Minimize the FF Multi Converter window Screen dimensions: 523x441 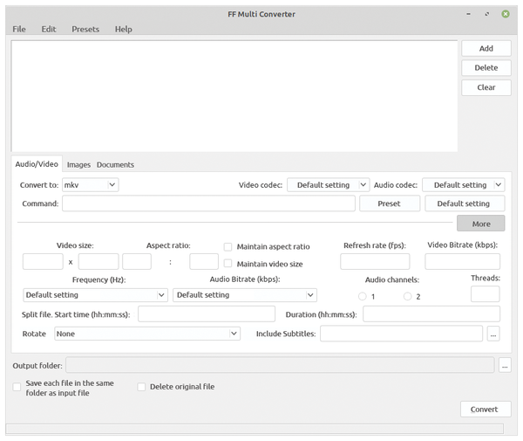click(469, 14)
